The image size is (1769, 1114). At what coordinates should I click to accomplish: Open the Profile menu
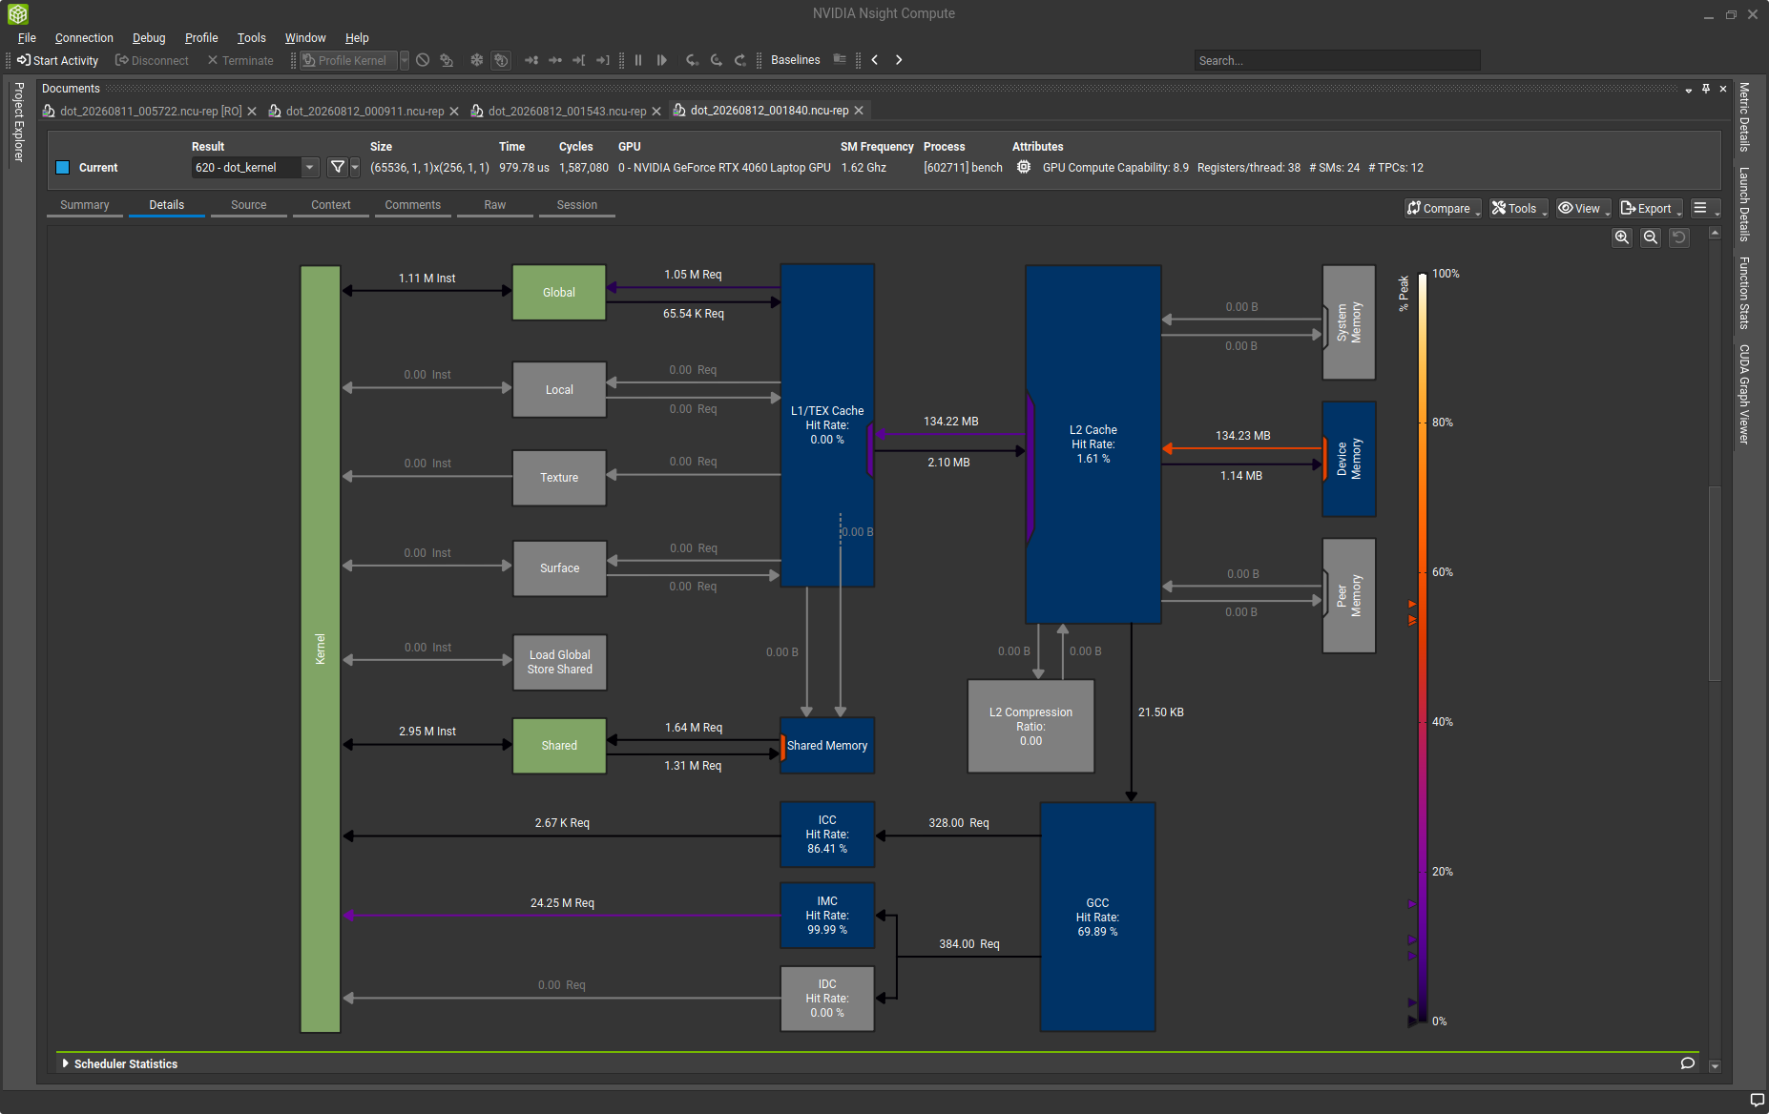[201, 38]
